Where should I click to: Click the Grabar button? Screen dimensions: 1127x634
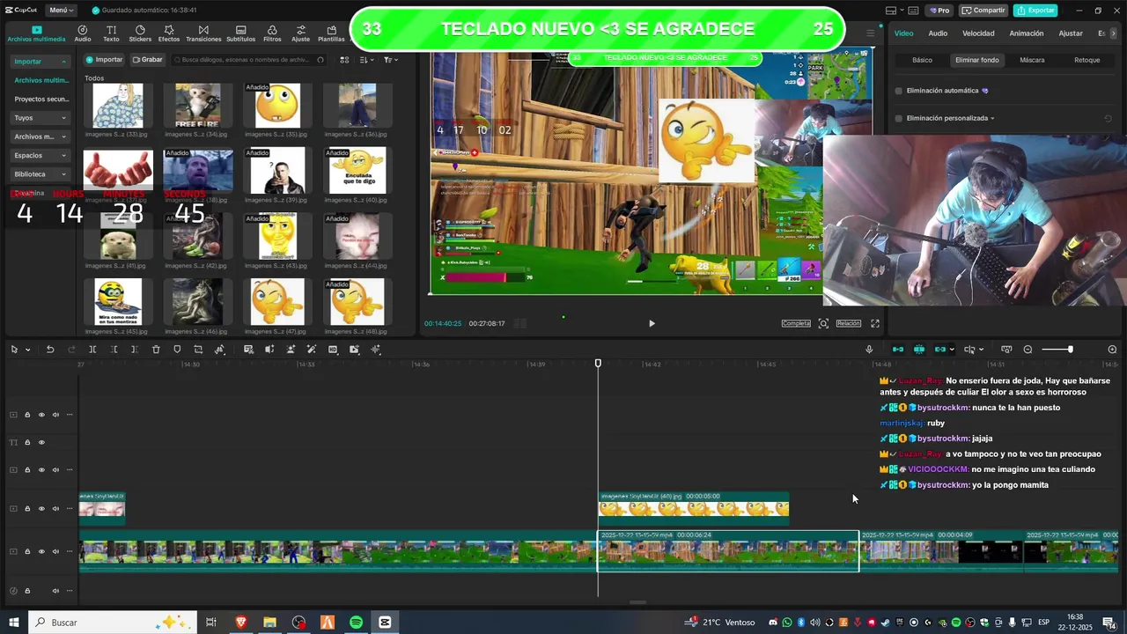tap(147, 60)
